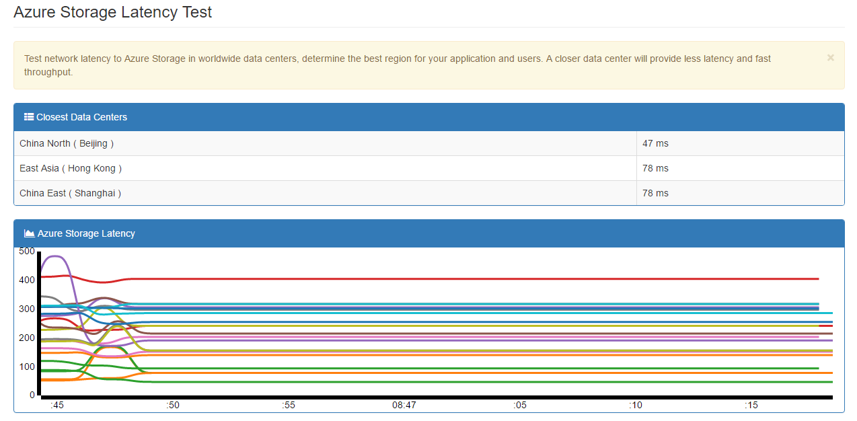Click the East Asia ( Hong Kong ) cell

coord(326,168)
